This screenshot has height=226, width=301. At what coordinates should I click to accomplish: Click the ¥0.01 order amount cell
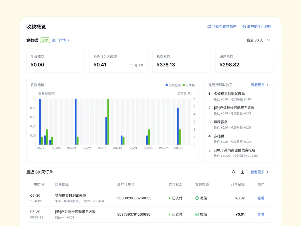[x=240, y=215]
